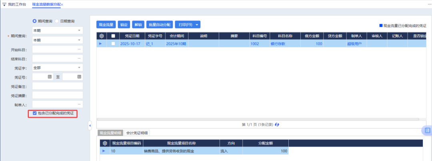Click the 锁定 button

coord(124,24)
